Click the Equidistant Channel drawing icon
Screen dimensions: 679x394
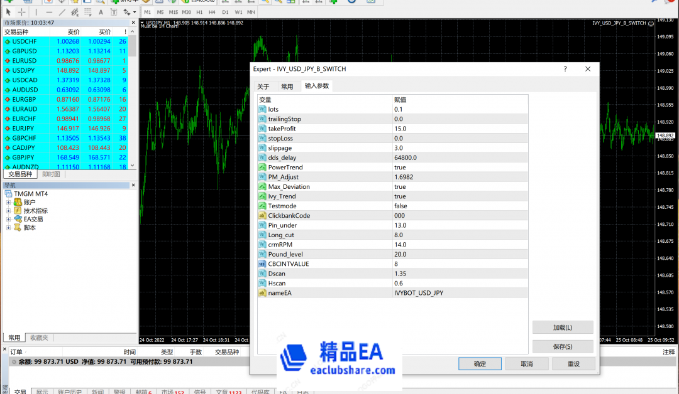coord(75,11)
